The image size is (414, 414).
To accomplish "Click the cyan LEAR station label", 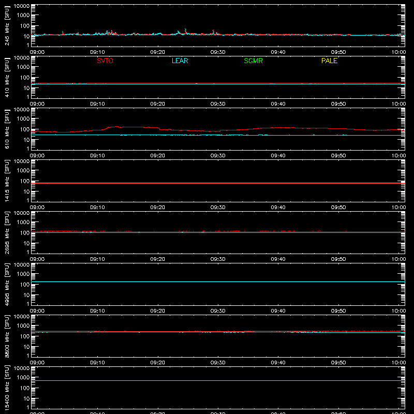I will (x=180, y=61).
